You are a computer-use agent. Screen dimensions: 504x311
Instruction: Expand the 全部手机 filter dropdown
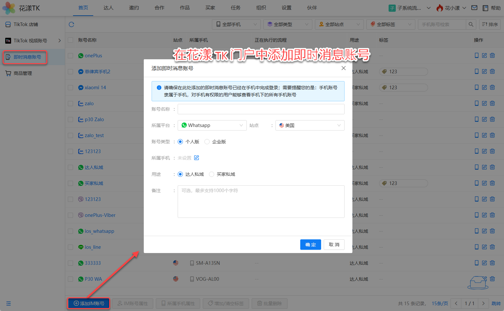pos(236,24)
